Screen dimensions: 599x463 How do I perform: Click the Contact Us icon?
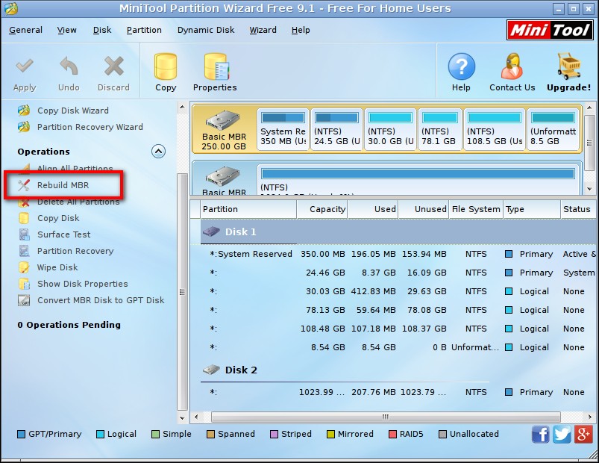pyautogui.click(x=512, y=67)
